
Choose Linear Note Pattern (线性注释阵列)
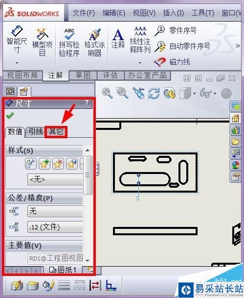point(140,40)
